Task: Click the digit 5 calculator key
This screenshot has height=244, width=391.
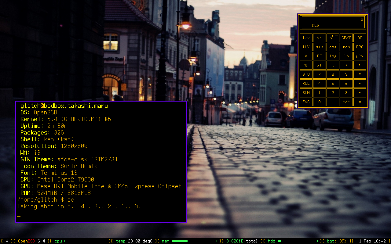Action: [333, 84]
